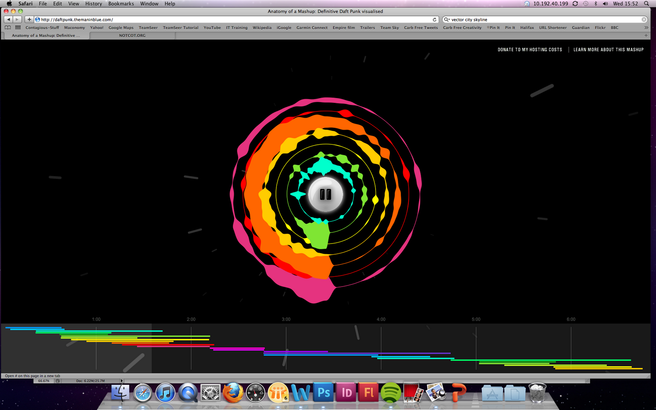Open Flash from the Dock
This screenshot has width=656, height=410.
pos(368,393)
